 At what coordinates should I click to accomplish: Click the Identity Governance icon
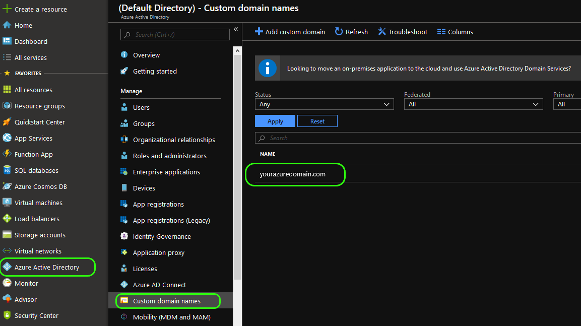pyautogui.click(x=124, y=236)
